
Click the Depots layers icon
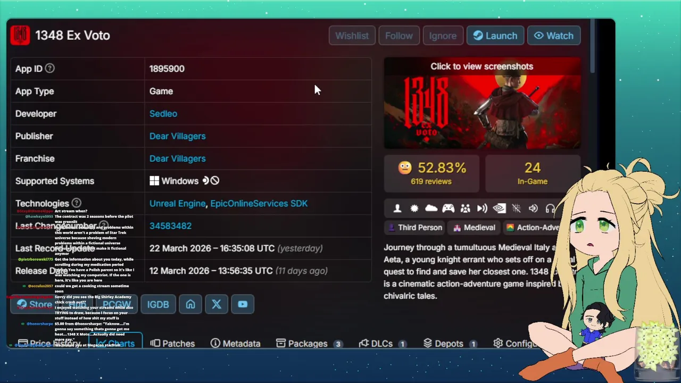(428, 343)
